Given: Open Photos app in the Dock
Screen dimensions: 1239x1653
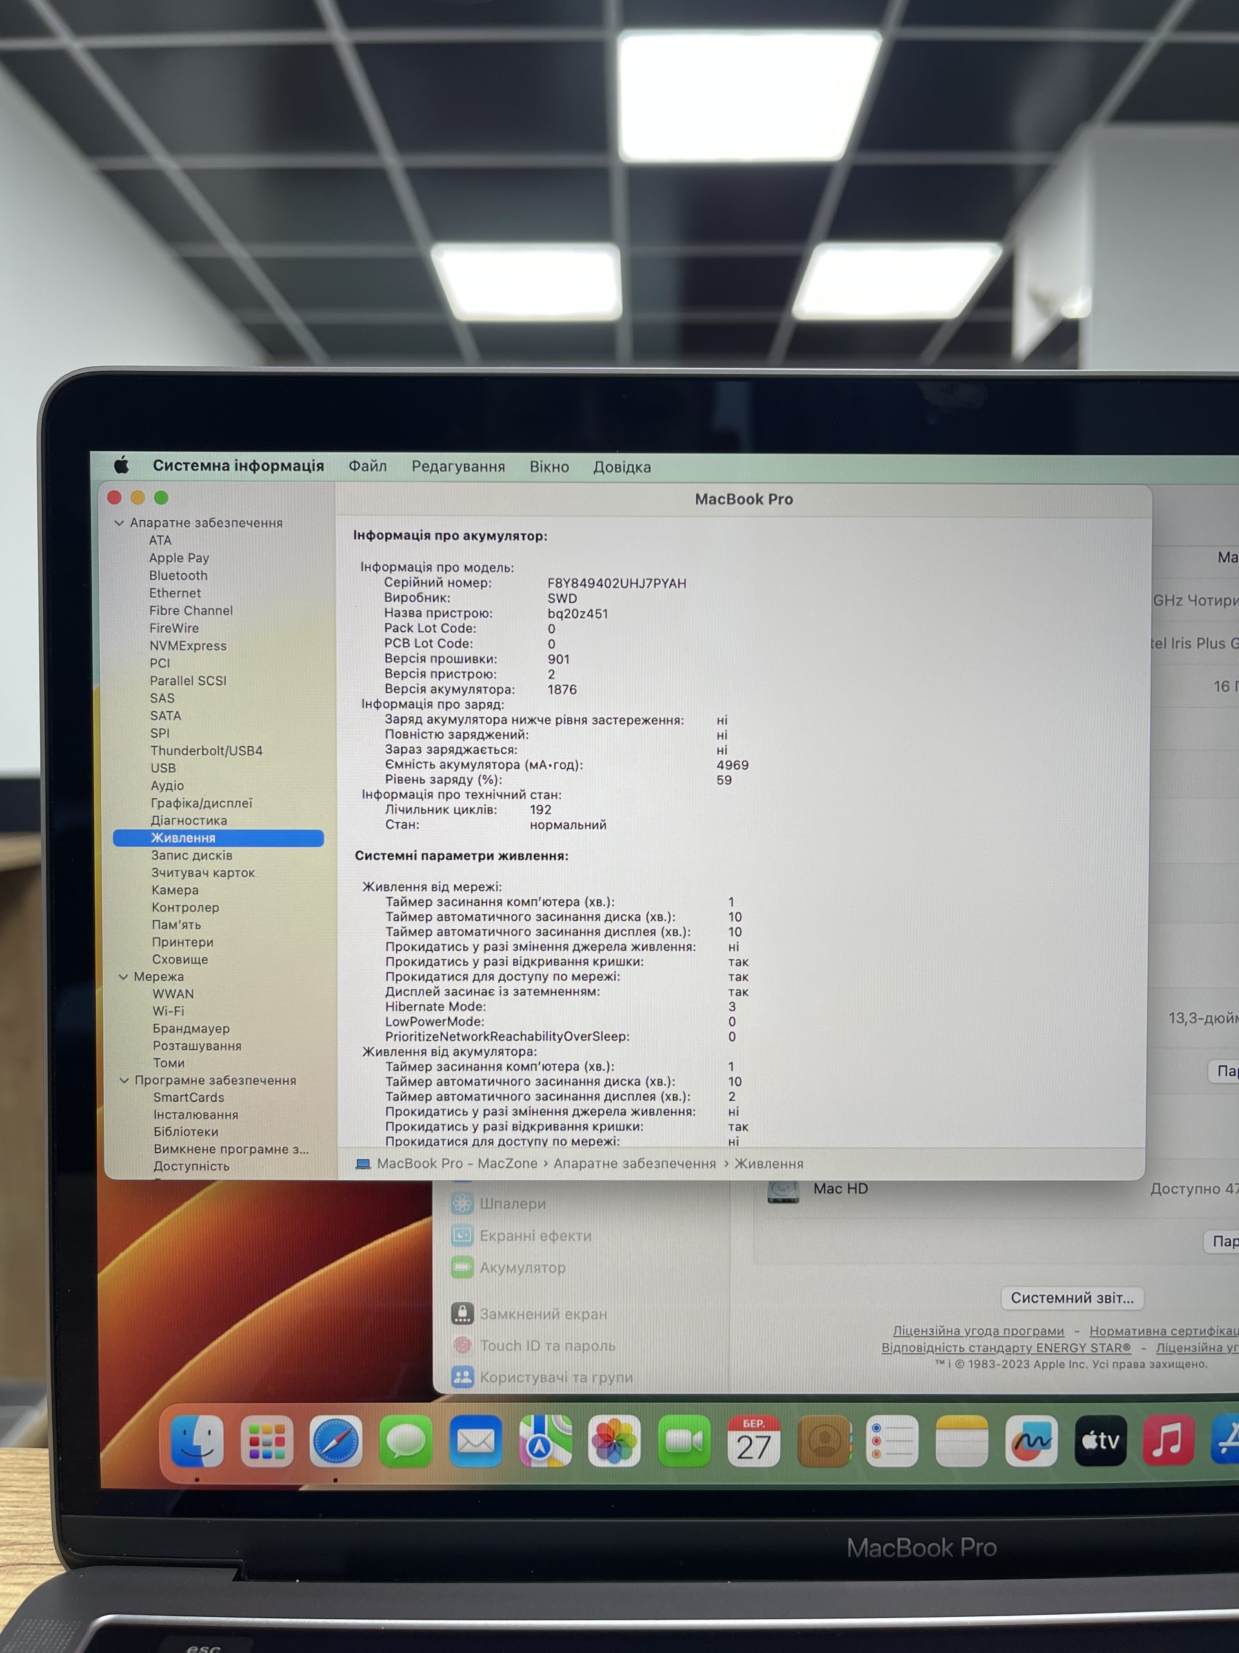Looking at the screenshot, I should [x=614, y=1440].
